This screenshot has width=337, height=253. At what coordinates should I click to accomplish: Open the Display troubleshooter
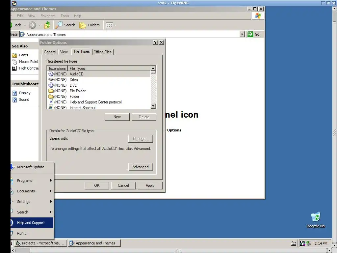pyautogui.click(x=25, y=93)
